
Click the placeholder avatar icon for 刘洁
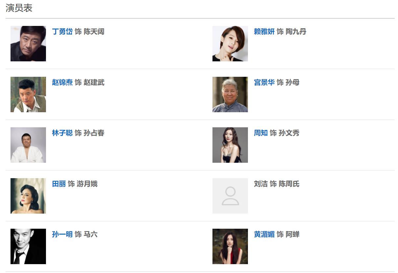230,196
